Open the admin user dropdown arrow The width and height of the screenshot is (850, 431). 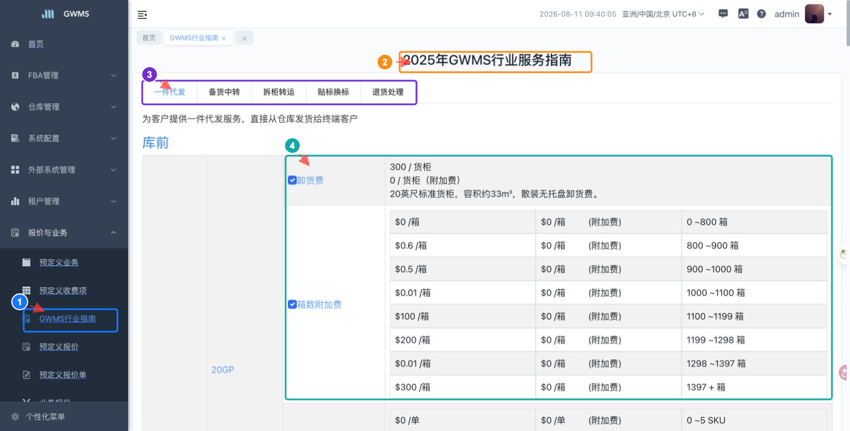point(830,15)
